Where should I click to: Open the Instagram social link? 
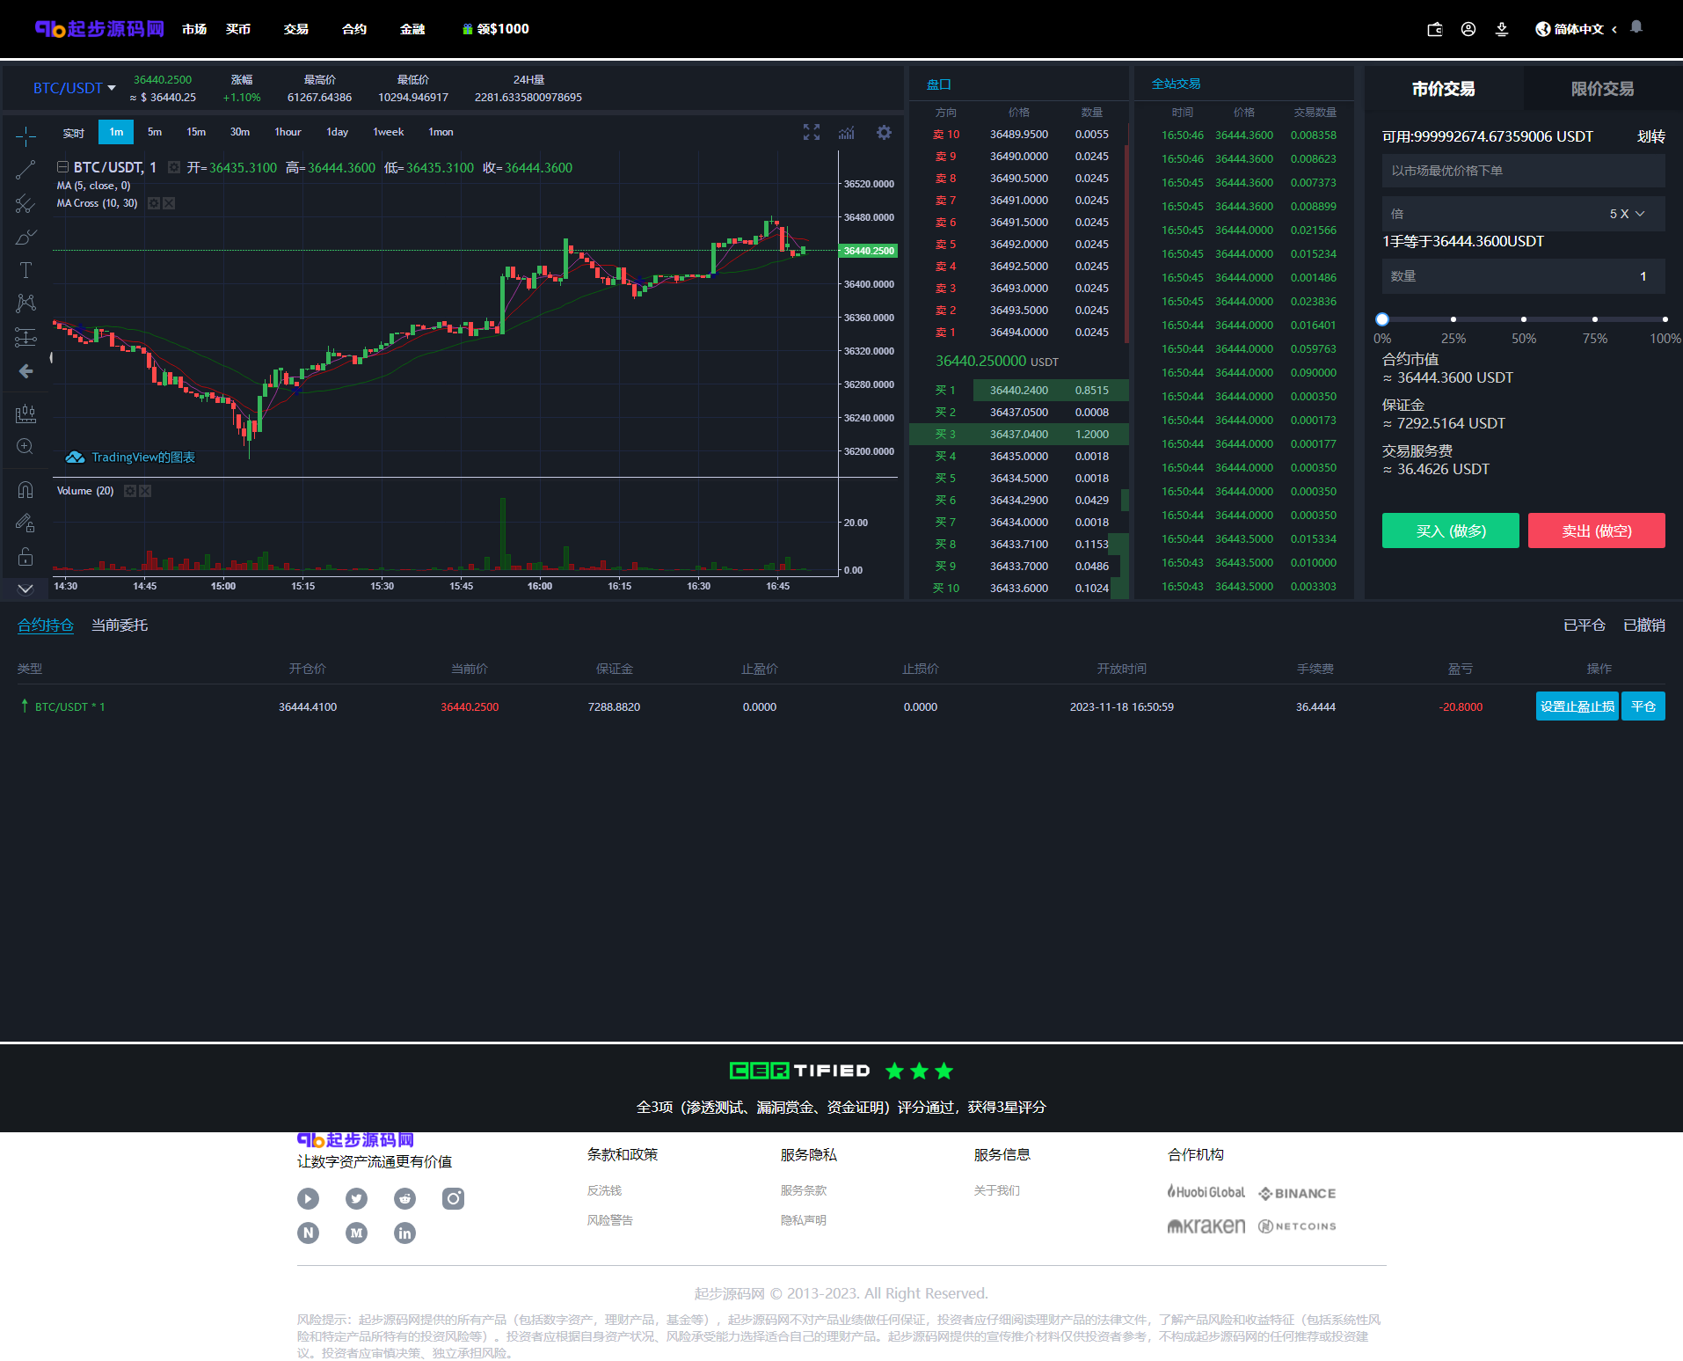pos(453,1198)
